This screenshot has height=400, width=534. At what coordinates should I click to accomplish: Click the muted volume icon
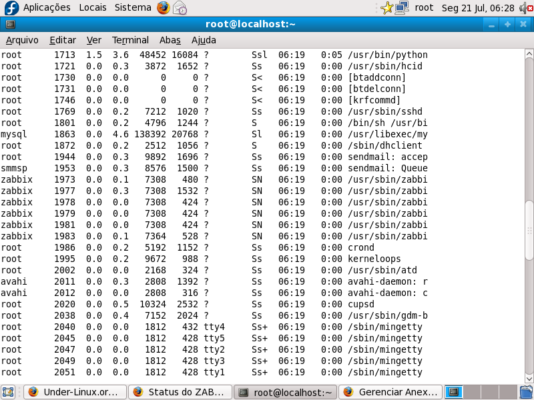526,8
